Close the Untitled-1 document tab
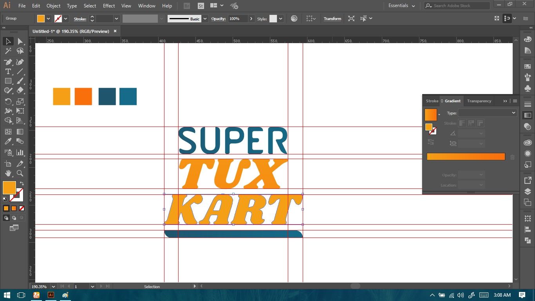The height and width of the screenshot is (301, 535). coord(115,31)
